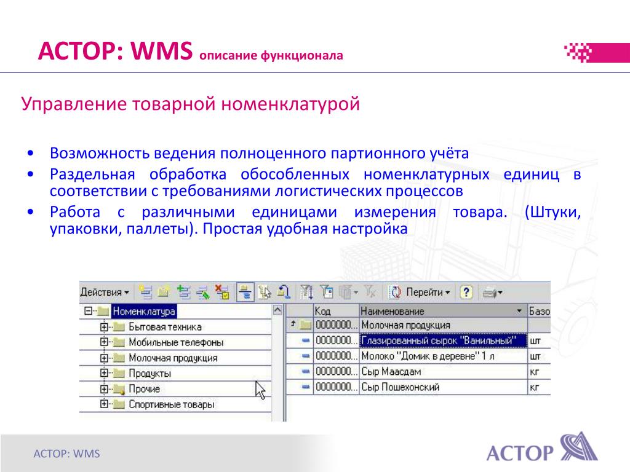Select Мобильные телефоны in the tree
Viewport: 630px width, 472px height.
click(176, 342)
